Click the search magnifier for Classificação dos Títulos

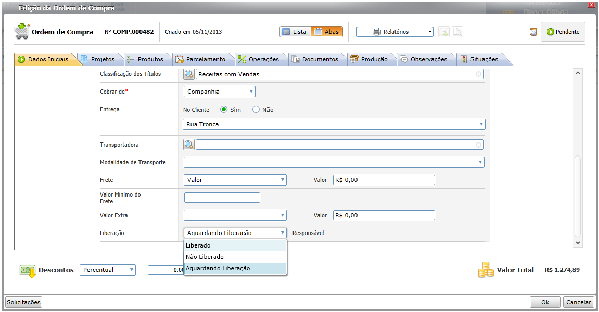[189, 74]
